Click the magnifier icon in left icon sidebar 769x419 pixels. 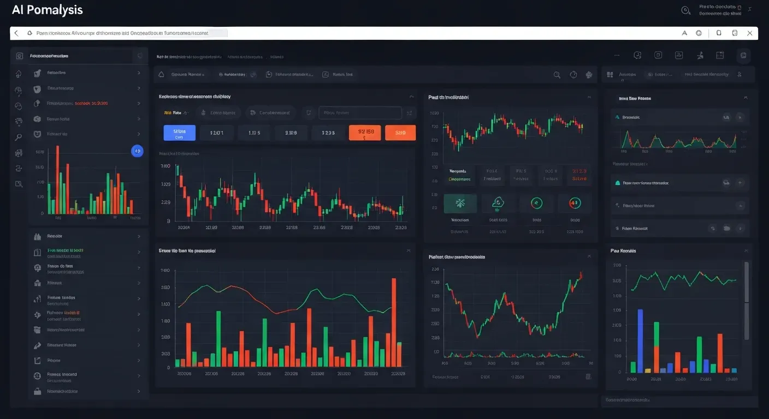click(x=19, y=137)
